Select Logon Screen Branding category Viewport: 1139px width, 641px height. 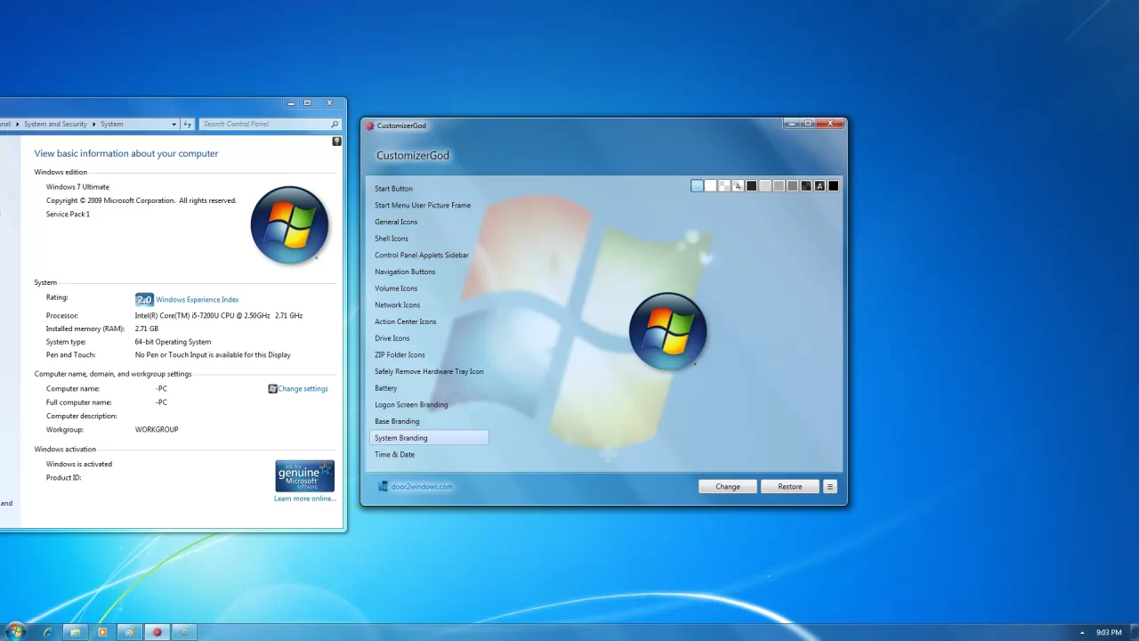click(411, 404)
